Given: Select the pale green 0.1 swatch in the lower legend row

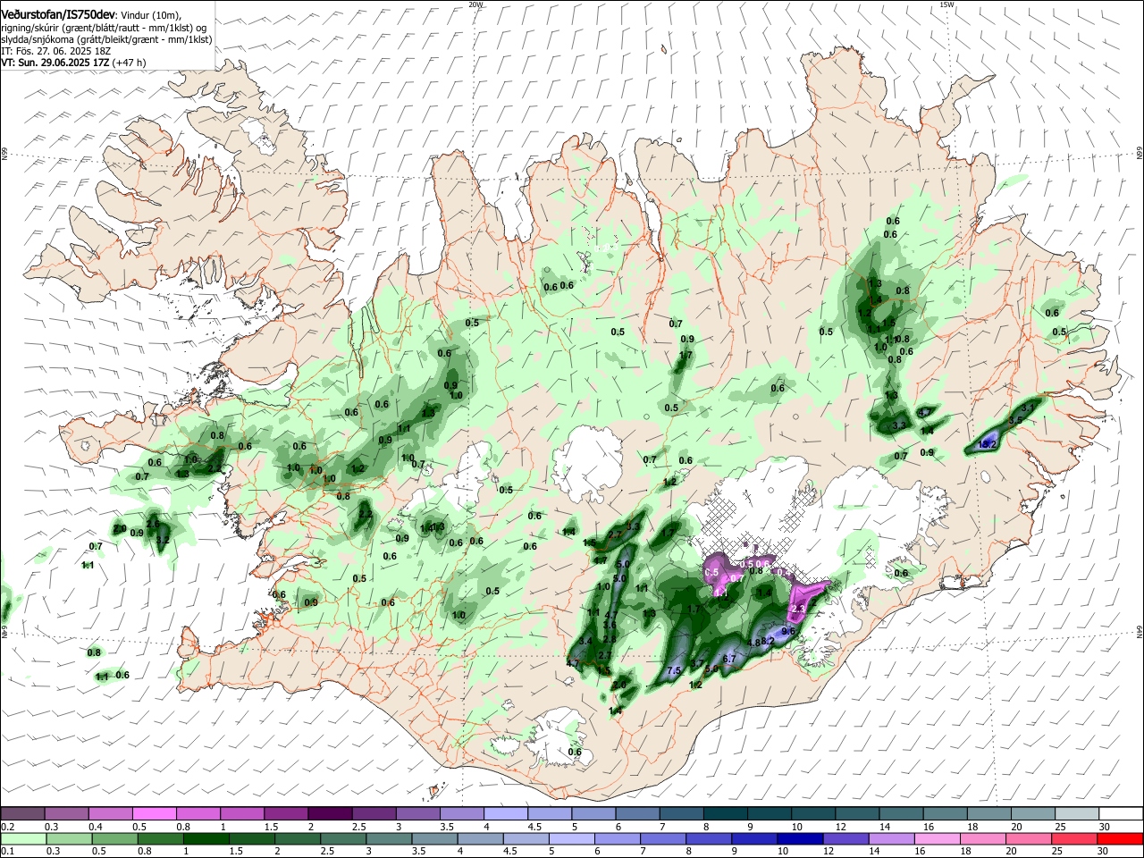Looking at the screenshot, I should [x=23, y=838].
